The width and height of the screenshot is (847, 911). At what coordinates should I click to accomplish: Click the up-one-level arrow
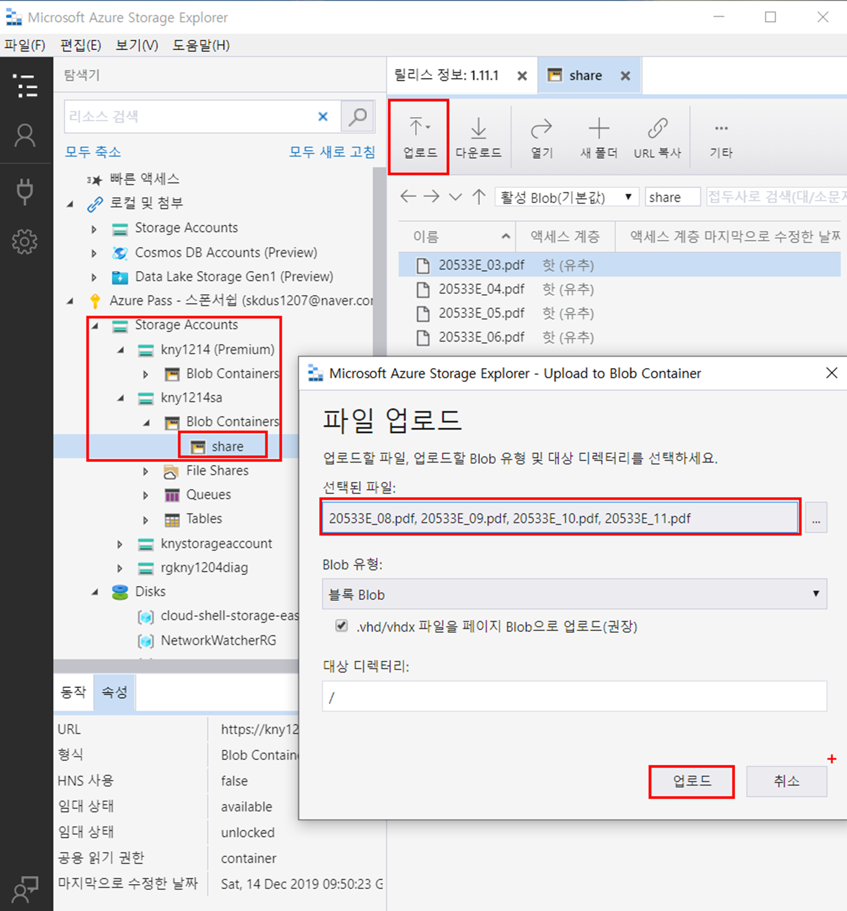[x=479, y=197]
